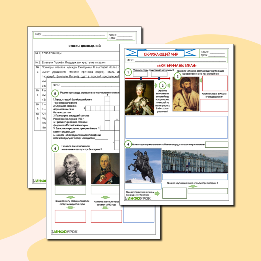Click the №1 row with 1762-1796 годы
Screen dimensions: 261x261
pyautogui.click(x=85, y=53)
